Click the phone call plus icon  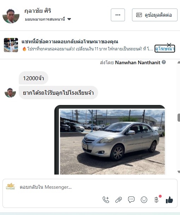tap(106, 200)
